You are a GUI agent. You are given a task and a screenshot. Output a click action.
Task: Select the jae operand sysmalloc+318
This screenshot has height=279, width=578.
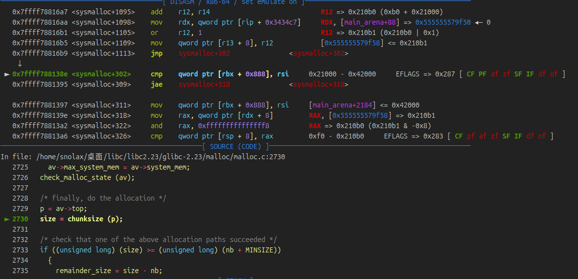pyautogui.click(x=204, y=85)
